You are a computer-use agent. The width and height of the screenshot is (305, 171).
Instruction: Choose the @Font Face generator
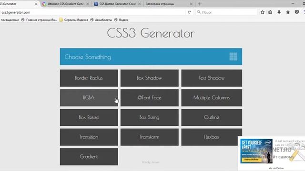pos(149,98)
